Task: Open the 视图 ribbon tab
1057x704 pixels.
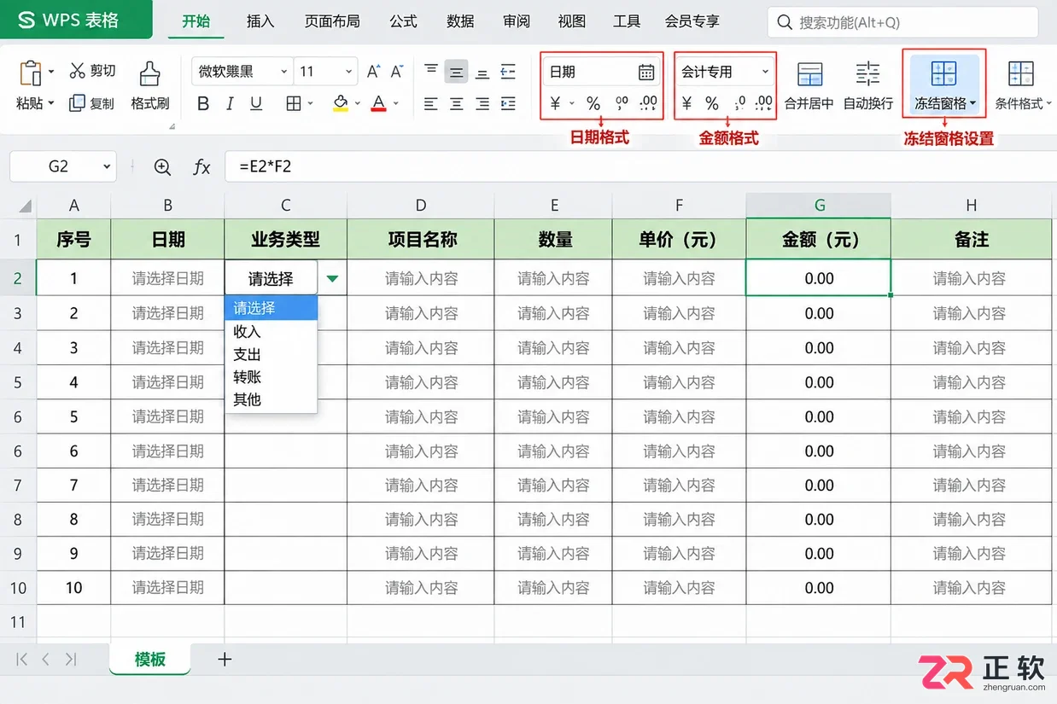Action: click(x=572, y=21)
